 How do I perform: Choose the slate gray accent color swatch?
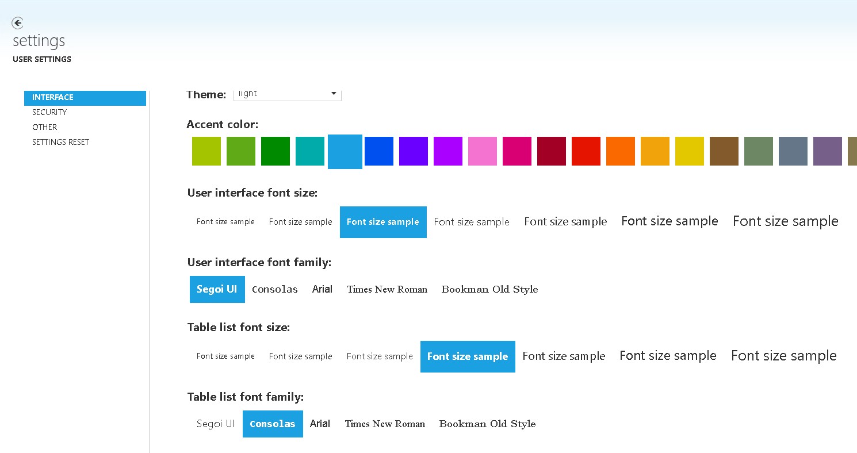coord(793,151)
